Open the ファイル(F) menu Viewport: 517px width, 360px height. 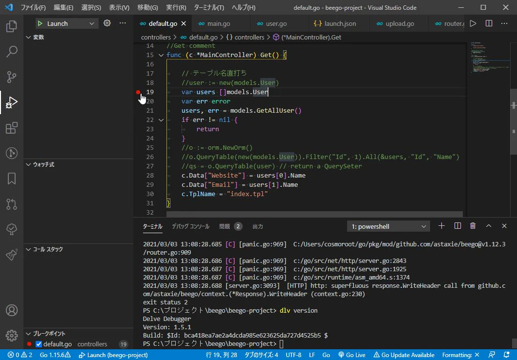click(33, 7)
